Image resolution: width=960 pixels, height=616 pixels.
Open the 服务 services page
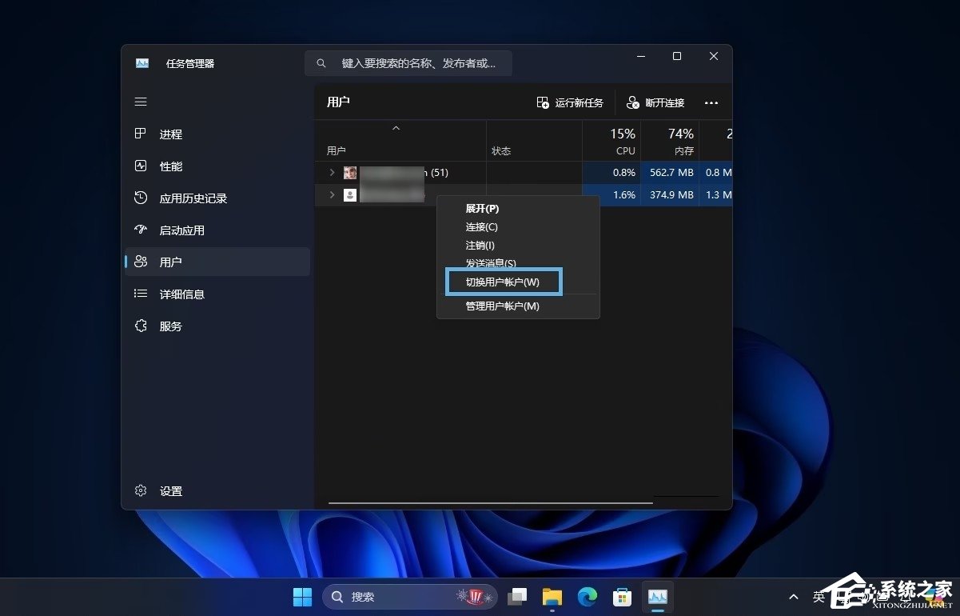(x=170, y=326)
